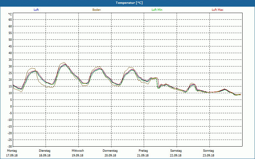Click the 50 value on temperature axis
The height and width of the screenshot is (159, 255).
(10, 39)
